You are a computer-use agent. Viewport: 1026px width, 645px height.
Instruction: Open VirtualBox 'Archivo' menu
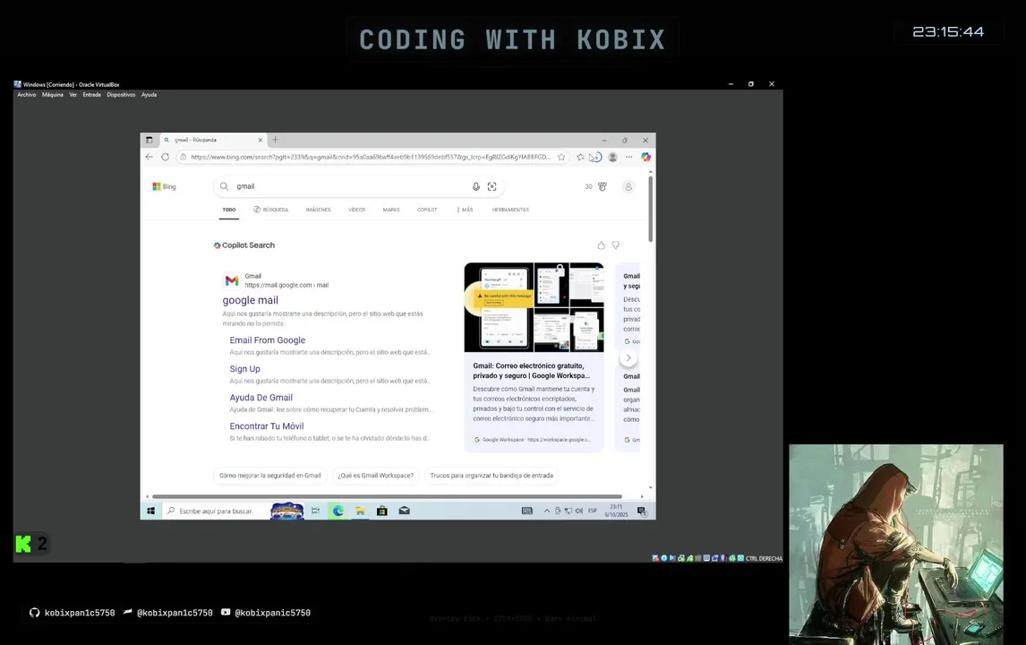coord(27,95)
